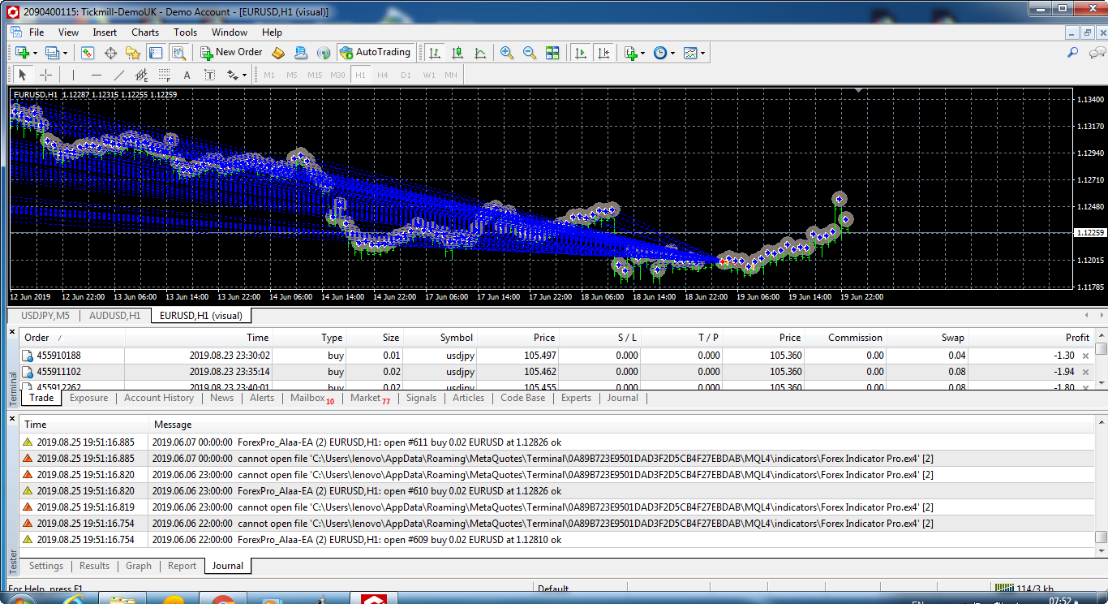Open the Account History tab

(159, 398)
